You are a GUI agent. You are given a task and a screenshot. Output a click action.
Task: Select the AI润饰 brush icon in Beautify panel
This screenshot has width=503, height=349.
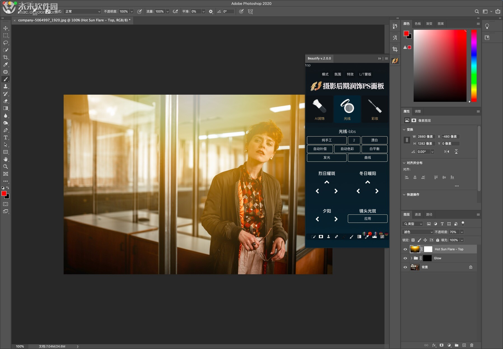click(320, 109)
